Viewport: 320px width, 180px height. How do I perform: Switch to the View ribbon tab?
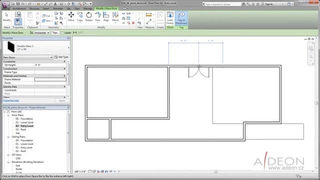click(77, 8)
